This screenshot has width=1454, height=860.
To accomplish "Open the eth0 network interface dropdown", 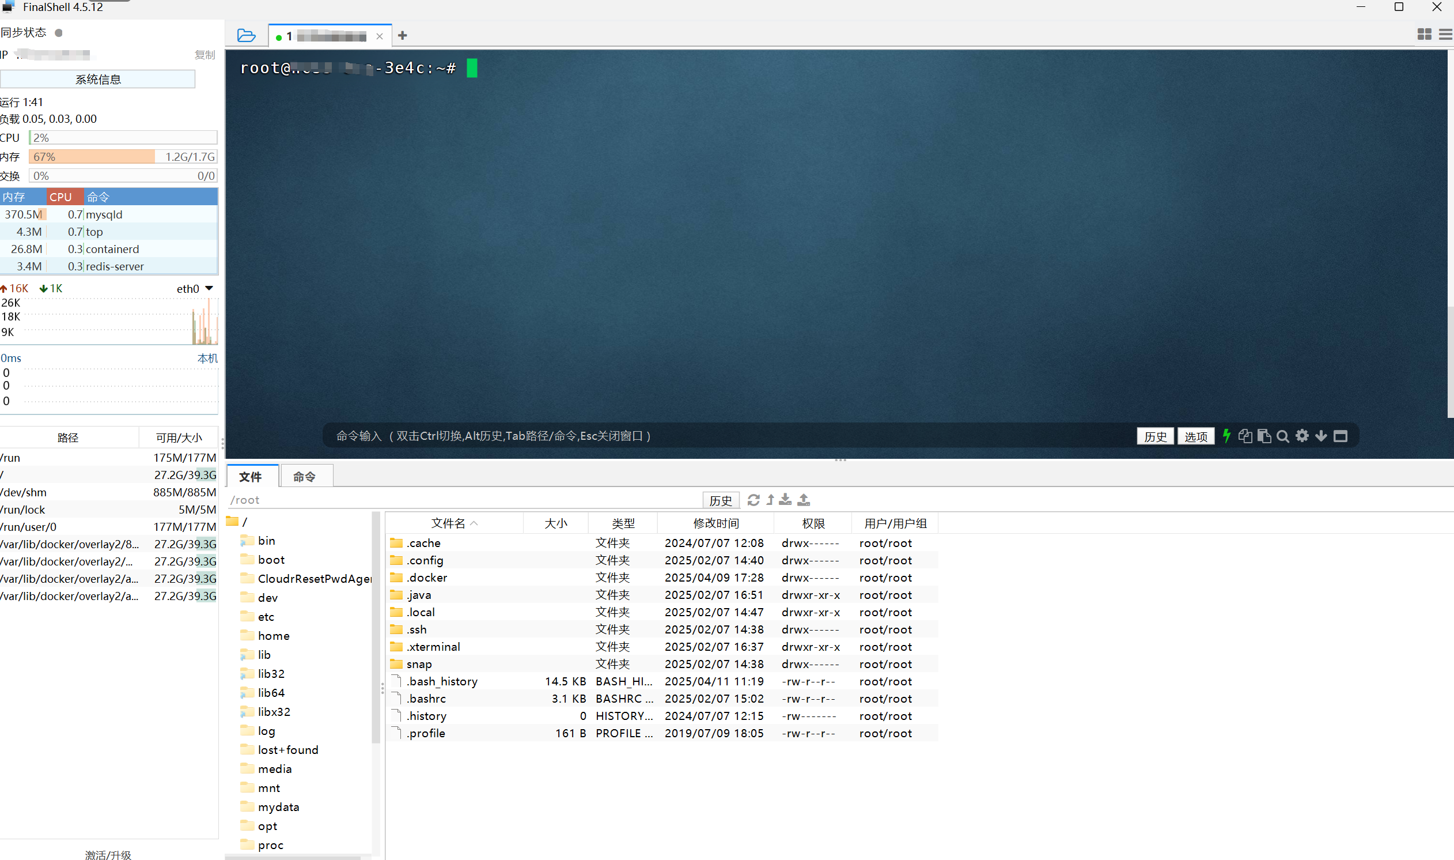I will click(209, 288).
